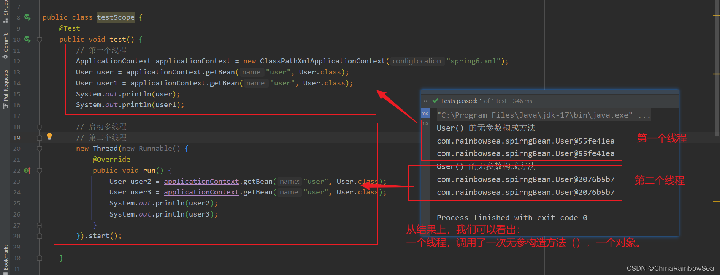Expand the hidden items chevron in the test panel

pos(426,101)
